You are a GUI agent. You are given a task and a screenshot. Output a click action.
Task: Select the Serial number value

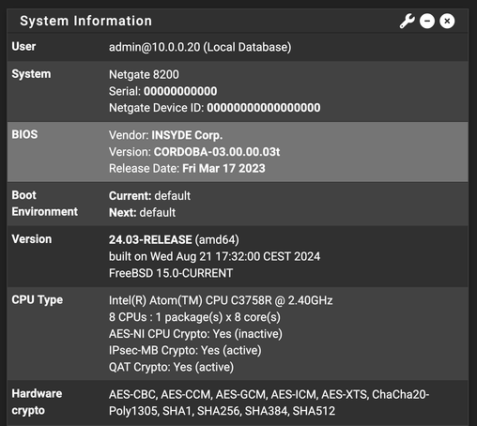coord(180,91)
